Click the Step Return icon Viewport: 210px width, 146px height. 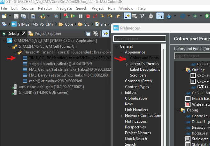click(118, 16)
